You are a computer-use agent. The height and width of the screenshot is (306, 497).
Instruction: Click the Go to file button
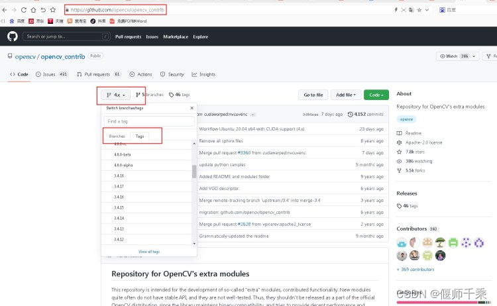pos(313,95)
